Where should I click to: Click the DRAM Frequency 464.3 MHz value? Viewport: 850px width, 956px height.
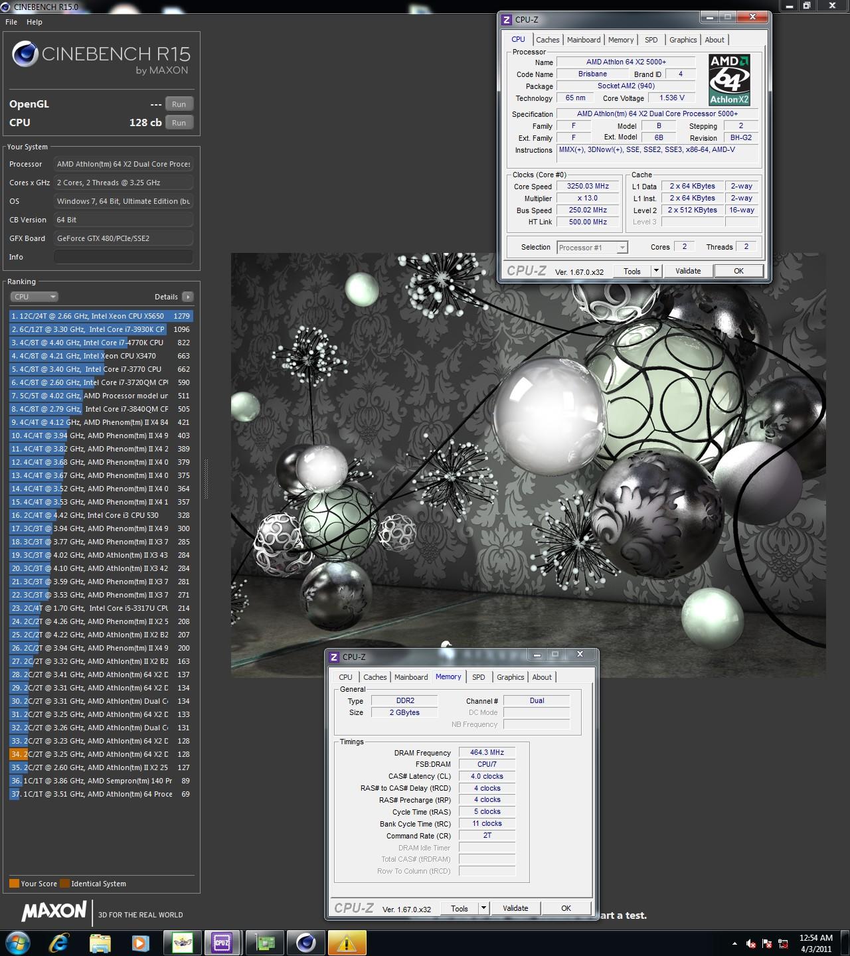tap(487, 753)
